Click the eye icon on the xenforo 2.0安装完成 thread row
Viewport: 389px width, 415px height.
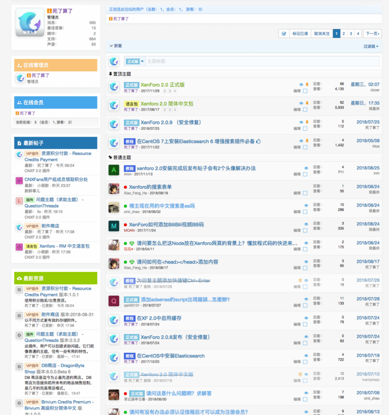306,168
